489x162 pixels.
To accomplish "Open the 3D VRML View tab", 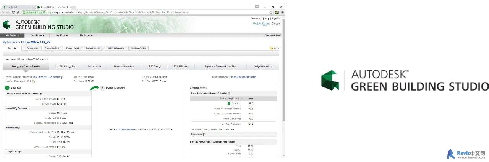I will click(x=181, y=67).
